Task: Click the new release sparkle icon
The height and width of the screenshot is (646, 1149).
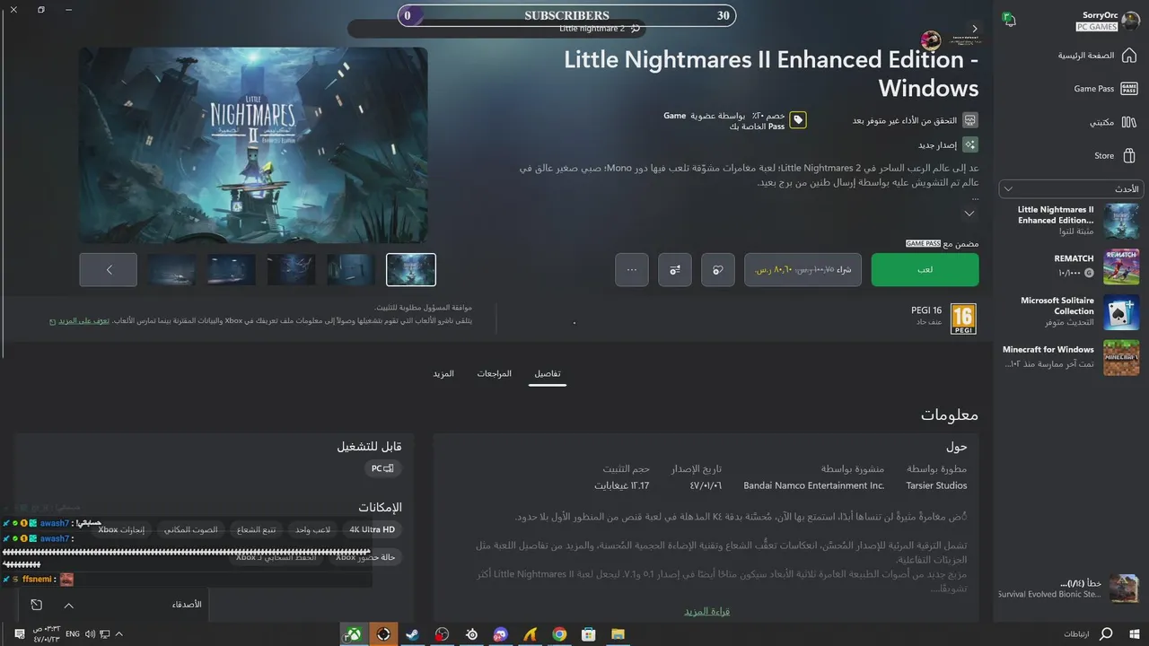Action: point(970,144)
